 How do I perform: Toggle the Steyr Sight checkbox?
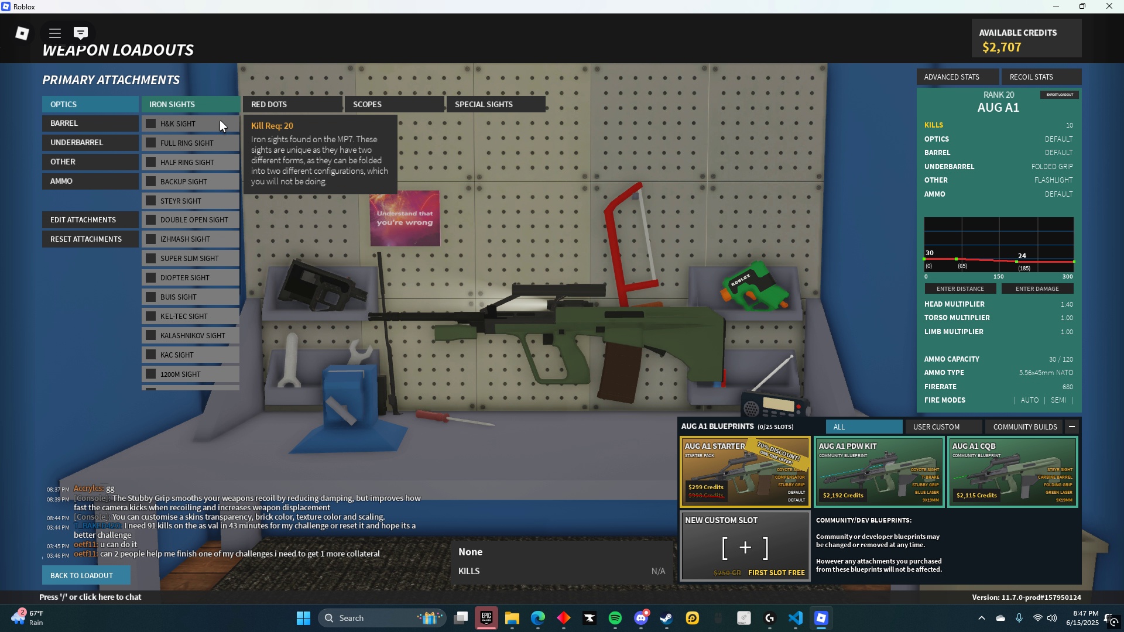pyautogui.click(x=151, y=201)
